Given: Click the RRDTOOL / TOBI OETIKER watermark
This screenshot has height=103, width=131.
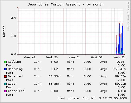Looking at the screenshot, I should click(x=128, y=16).
